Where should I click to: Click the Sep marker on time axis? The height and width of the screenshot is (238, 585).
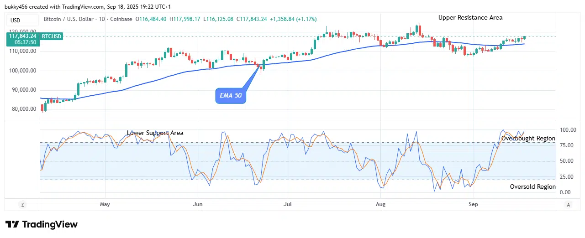click(x=473, y=204)
